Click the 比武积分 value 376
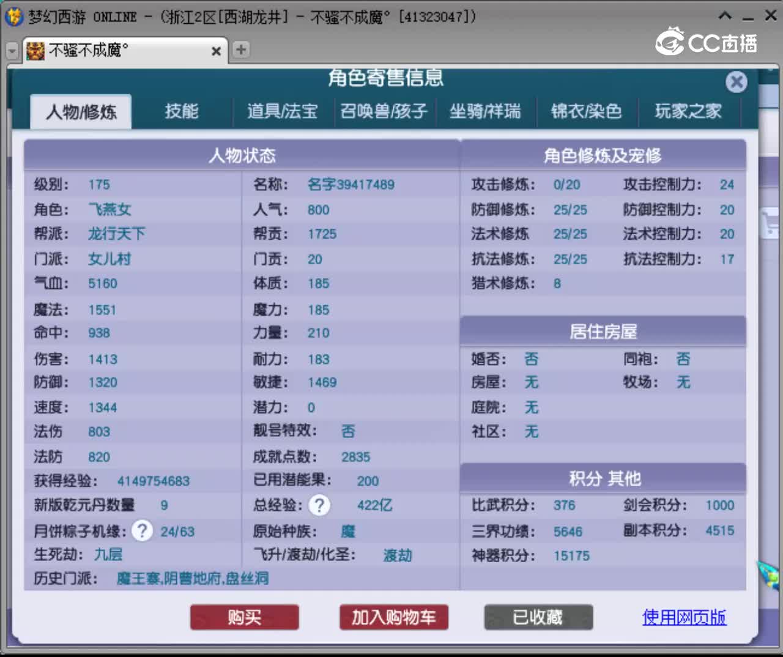Image resolution: width=783 pixels, height=657 pixels. point(564,505)
